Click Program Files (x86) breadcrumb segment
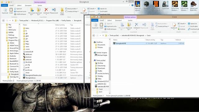Viewport: 199px width, 112px height. (53, 21)
